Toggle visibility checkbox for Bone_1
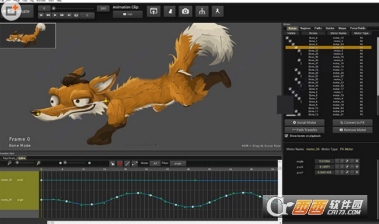Image resolution: width=379 pixels, height=224 pixels. pyautogui.click(x=290, y=41)
